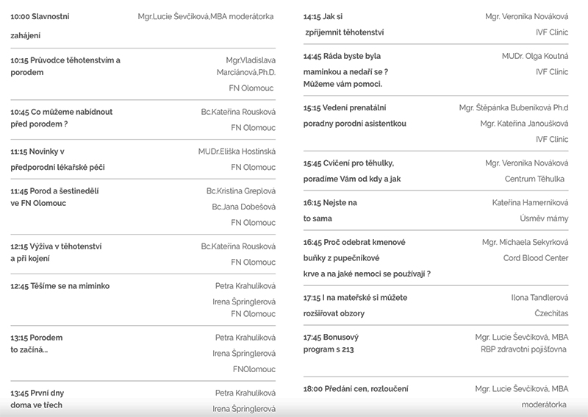Click speaker name MUDr. Eliška Hostinská
The height and width of the screenshot is (417, 588).
[237, 152]
